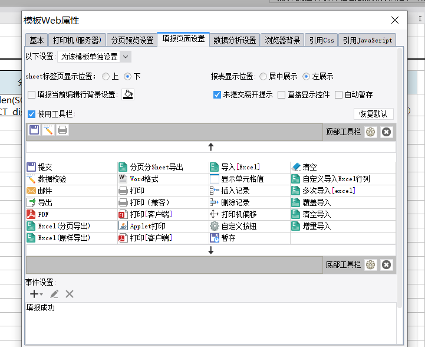Image resolution: width=425 pixels, height=347 pixels.
Task: Click the down arrow to add to bottom toolbar
Action: pos(211,250)
